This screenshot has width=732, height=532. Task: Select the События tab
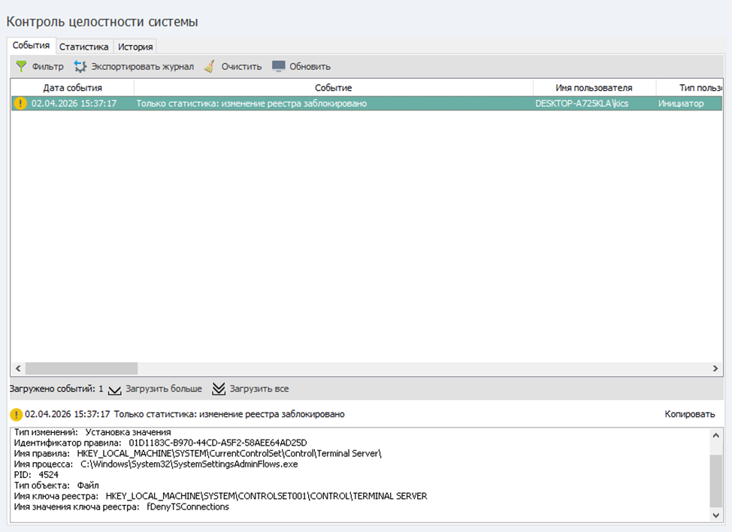32,46
